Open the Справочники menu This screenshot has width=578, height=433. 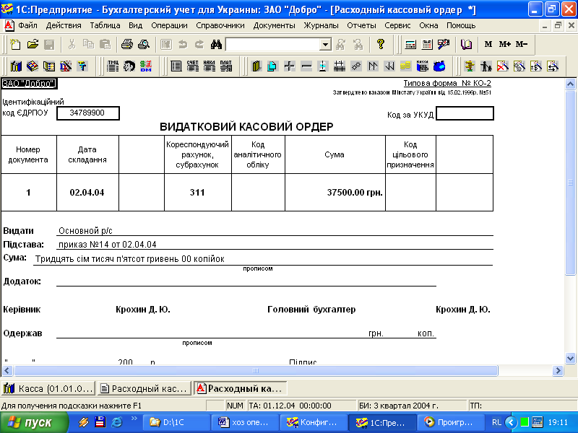(220, 26)
